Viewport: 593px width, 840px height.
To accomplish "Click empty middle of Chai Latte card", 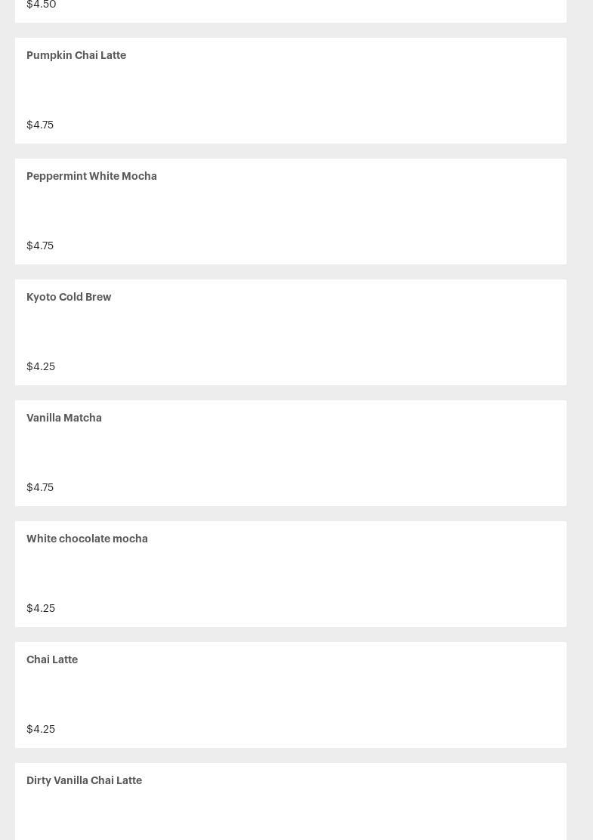I will pos(291,695).
